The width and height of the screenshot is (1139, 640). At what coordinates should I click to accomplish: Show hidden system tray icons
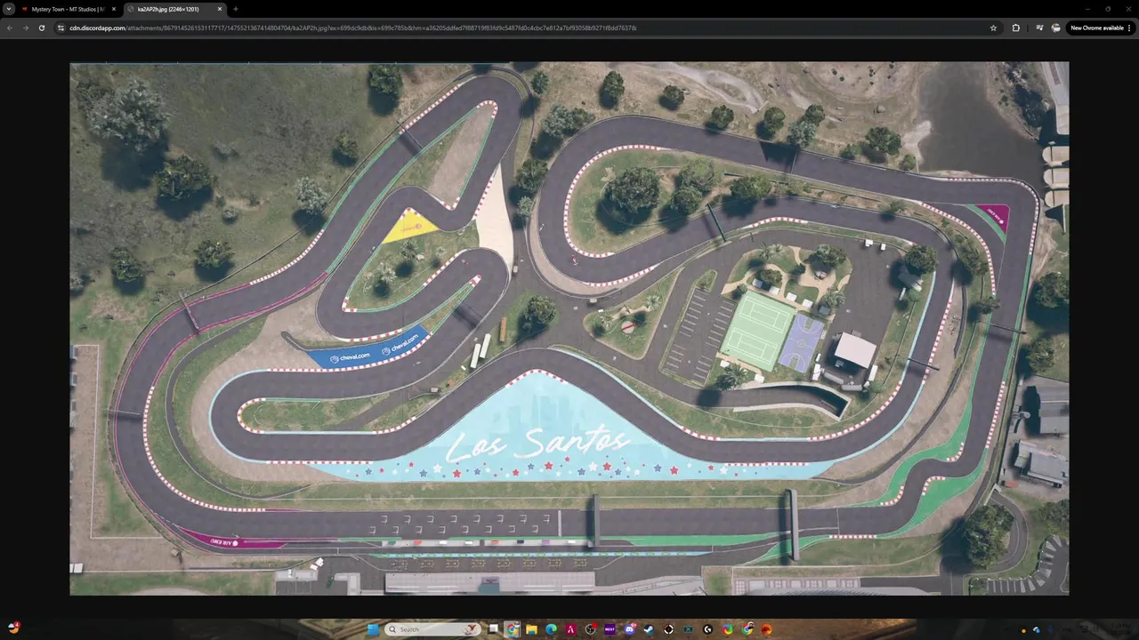pos(1006,629)
